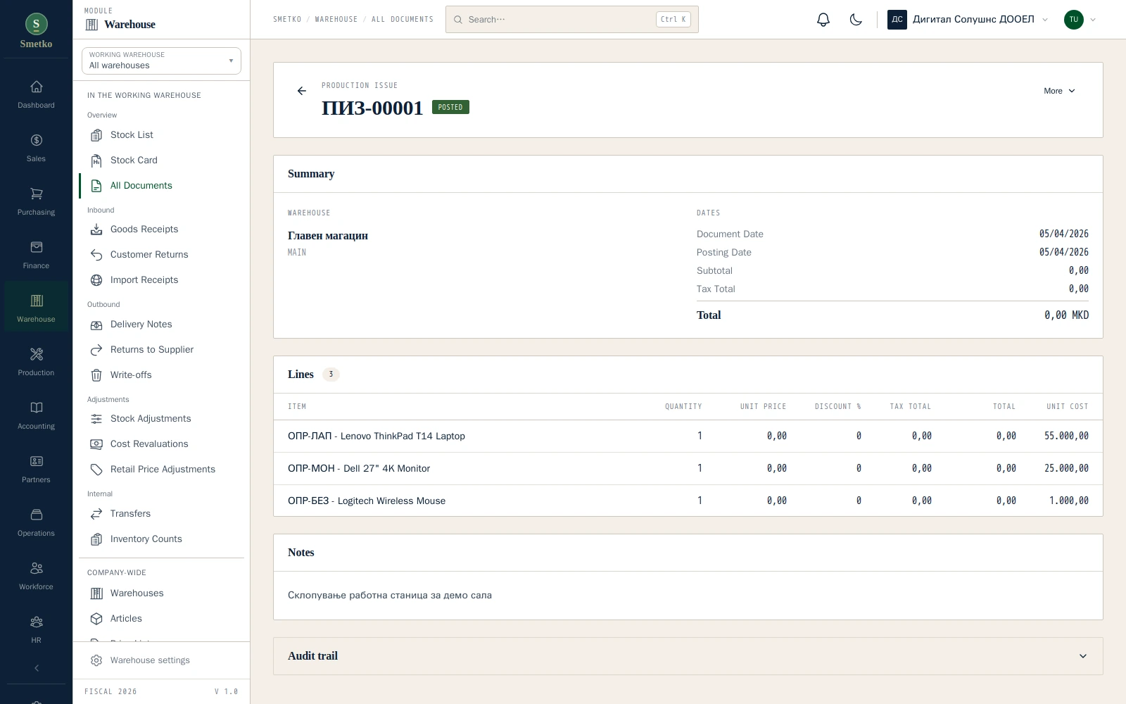This screenshot has height=704, width=1126.
Task: Go back using the arrow icon
Action: click(x=302, y=91)
